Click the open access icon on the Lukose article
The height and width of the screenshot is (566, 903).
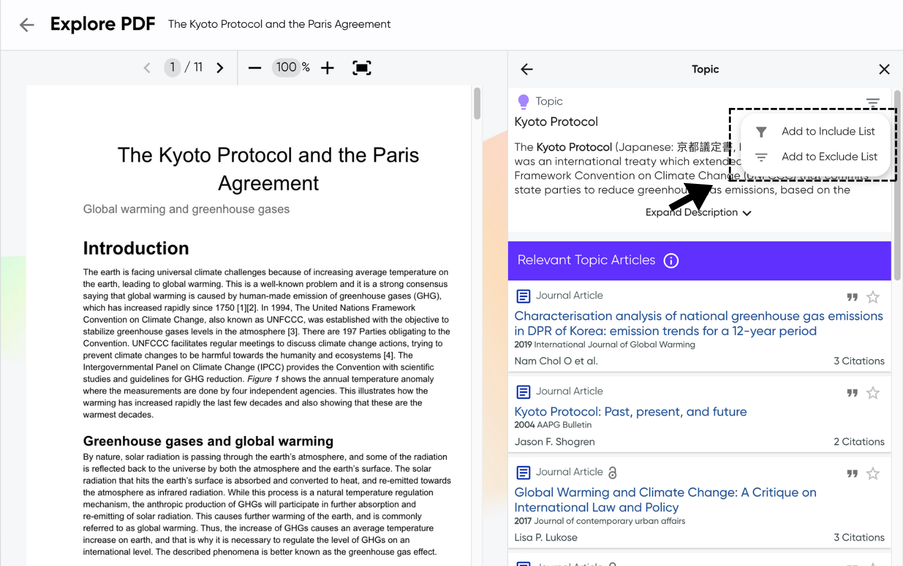pyautogui.click(x=612, y=473)
